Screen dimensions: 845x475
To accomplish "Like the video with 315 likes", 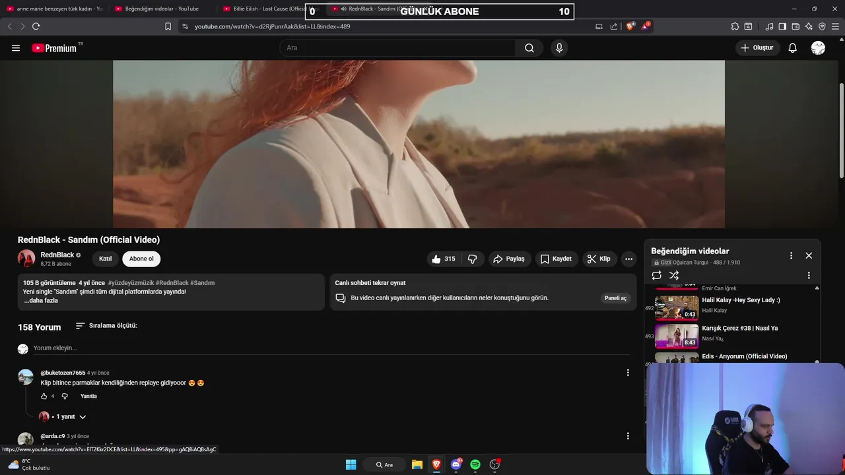I will click(444, 259).
